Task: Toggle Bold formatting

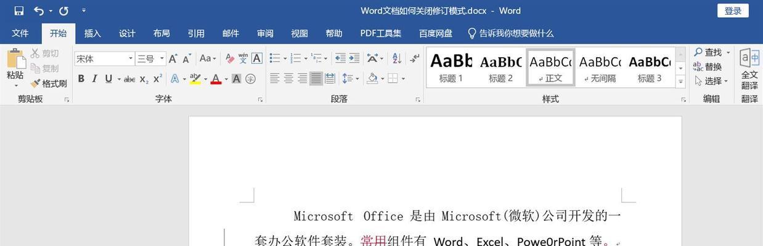Action: [x=81, y=79]
